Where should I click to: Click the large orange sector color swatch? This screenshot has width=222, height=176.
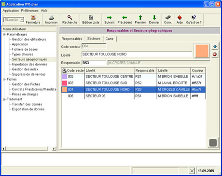click(x=202, y=51)
